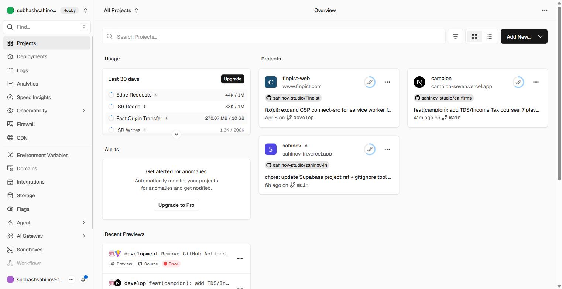Click the Agent icon in sidebar
This screenshot has height=289, width=562.
pyautogui.click(x=10, y=223)
